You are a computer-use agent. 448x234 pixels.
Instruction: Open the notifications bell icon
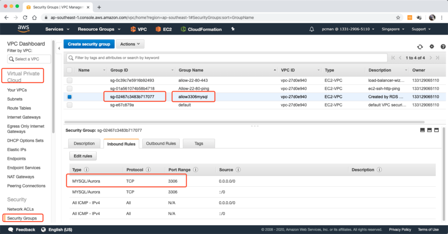pos(311,29)
